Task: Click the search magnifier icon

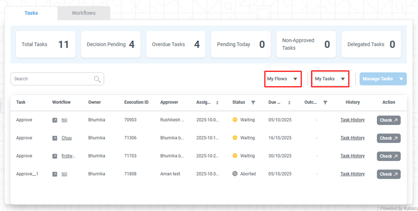Action: pyautogui.click(x=97, y=79)
